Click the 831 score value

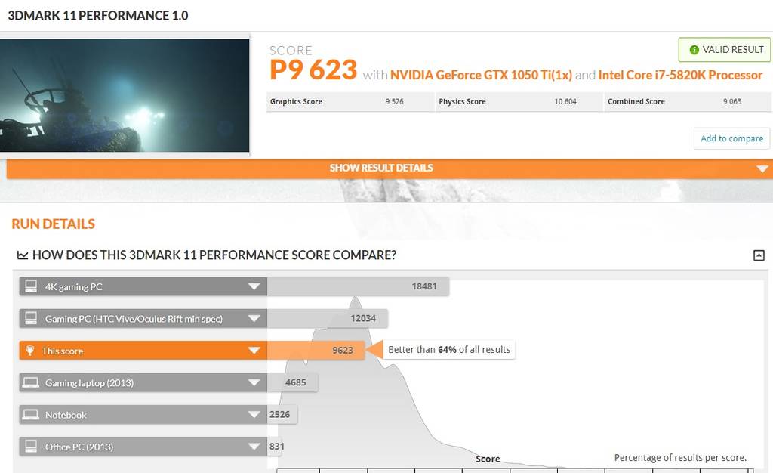pyautogui.click(x=276, y=447)
